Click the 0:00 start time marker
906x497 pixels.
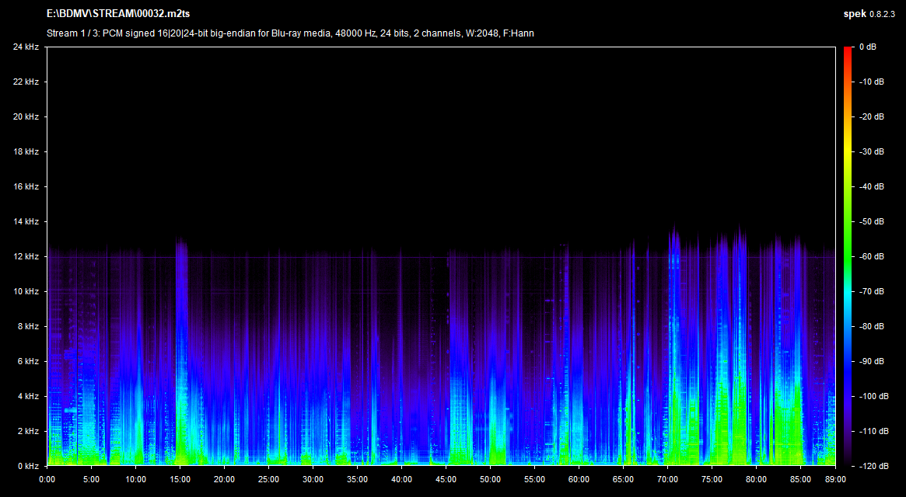point(47,478)
